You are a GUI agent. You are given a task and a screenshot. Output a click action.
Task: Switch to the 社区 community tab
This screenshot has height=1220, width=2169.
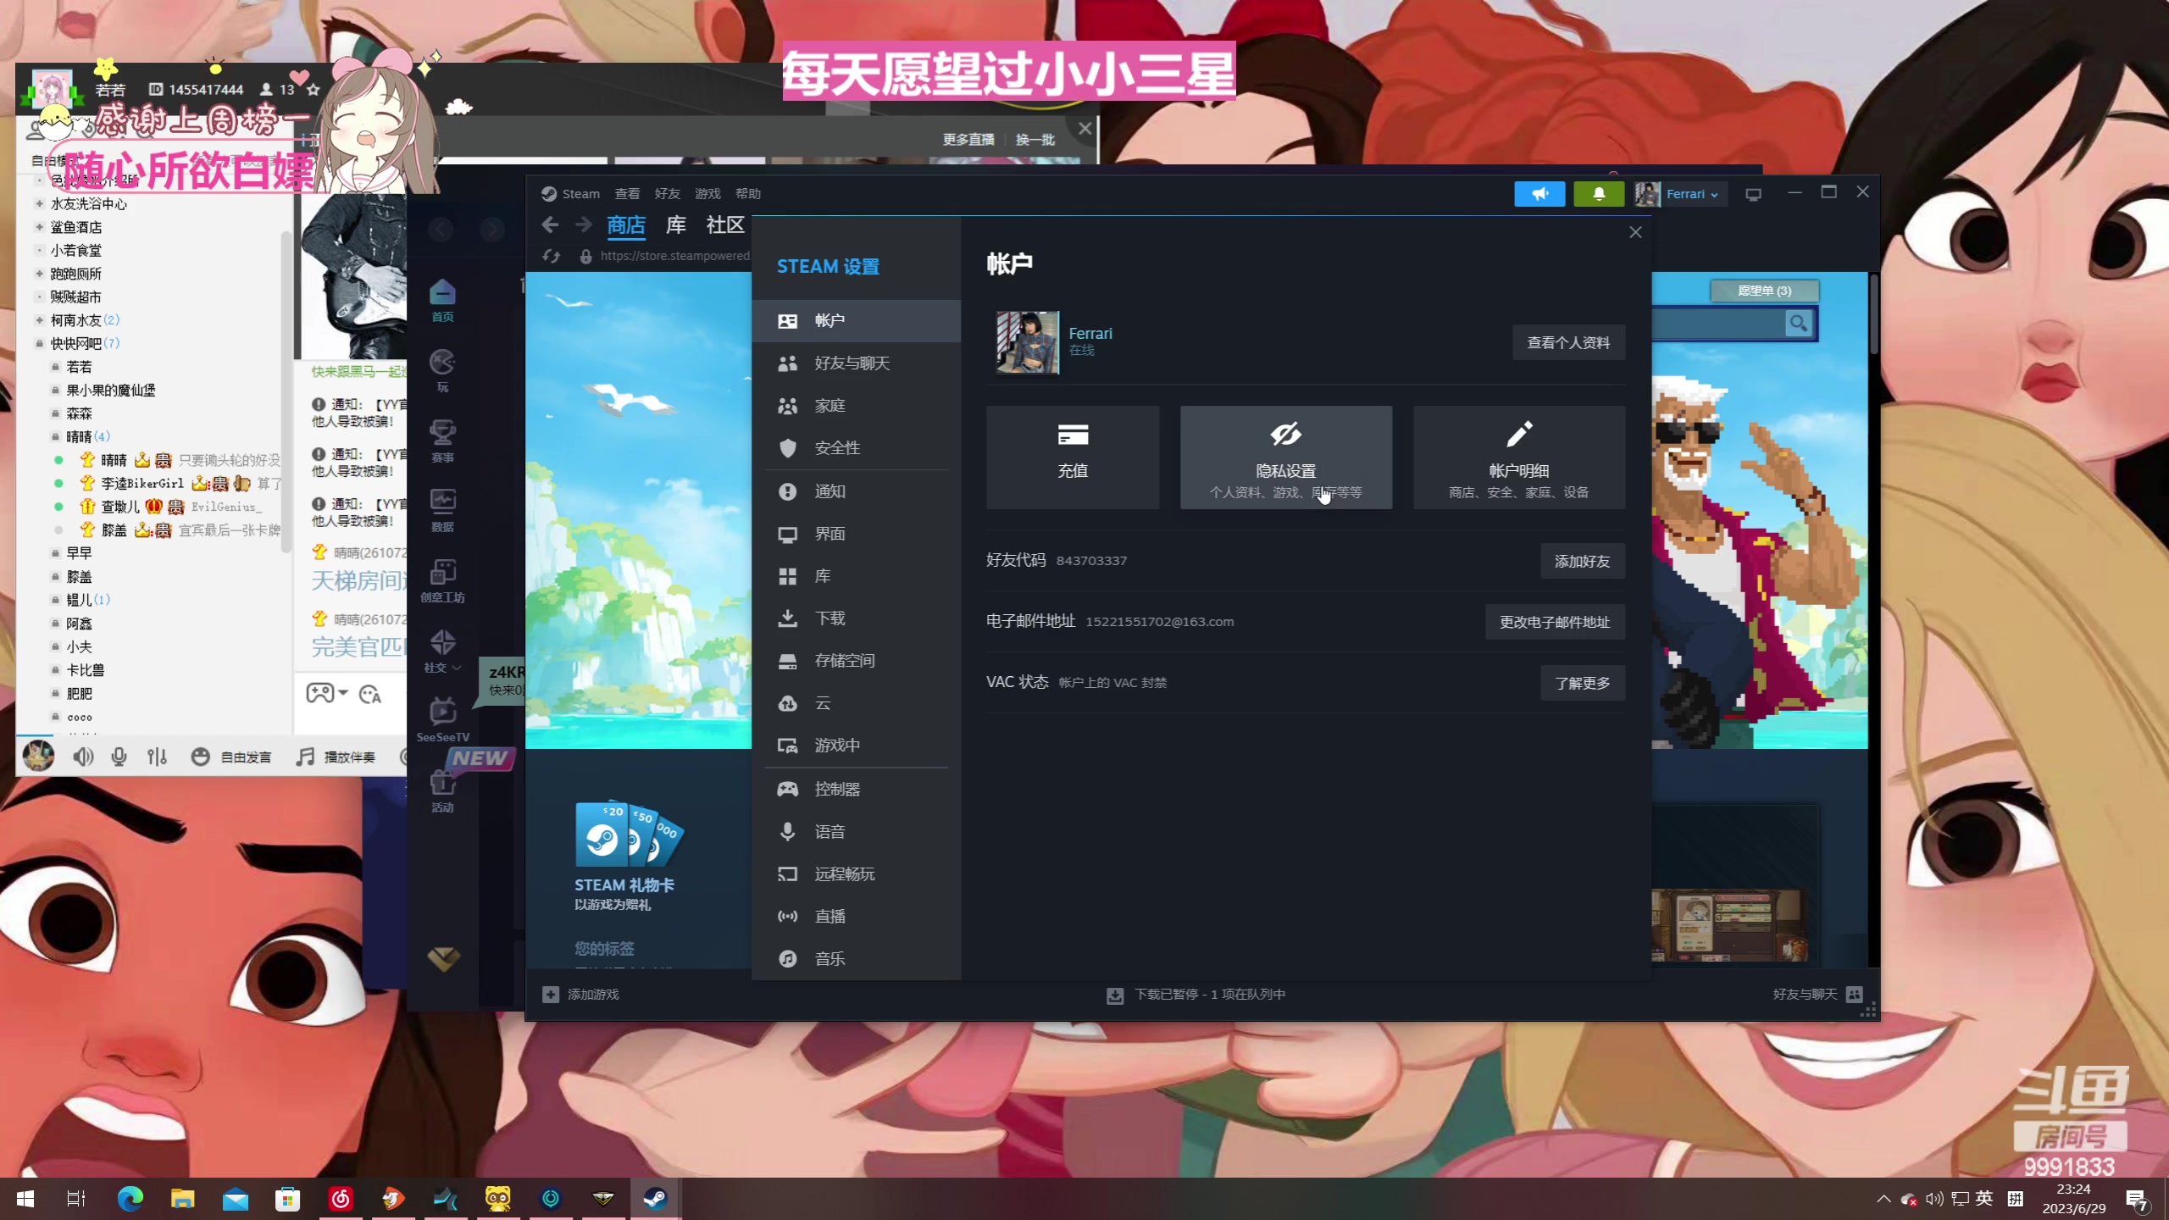coord(725,225)
